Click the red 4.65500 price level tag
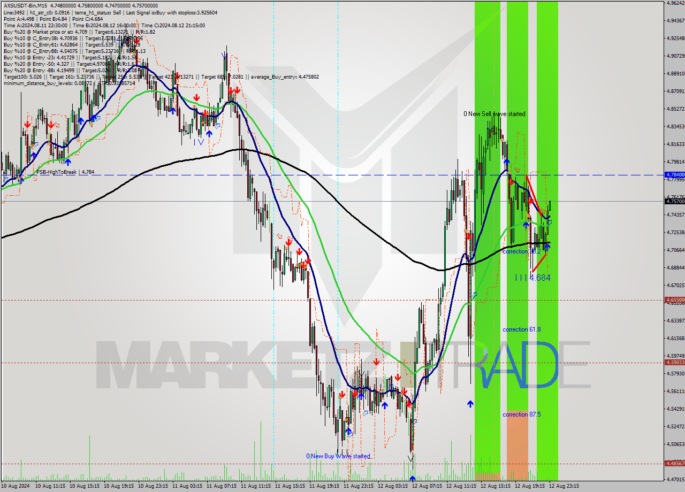The image size is (685, 492). (x=674, y=300)
